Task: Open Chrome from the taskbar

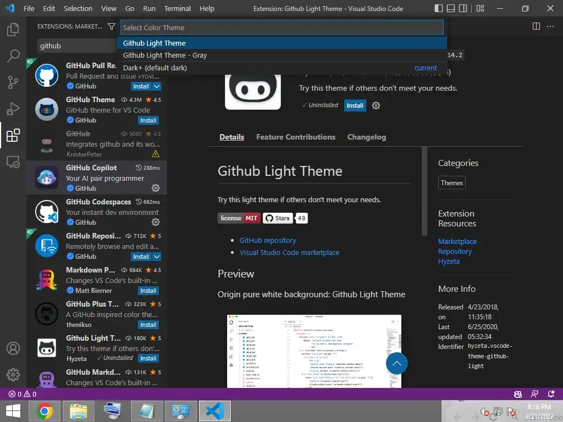Action: click(45, 411)
